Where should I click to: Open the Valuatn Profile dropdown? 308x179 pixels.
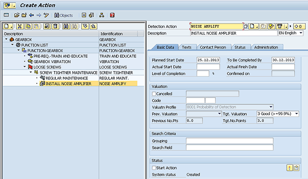point(271,107)
